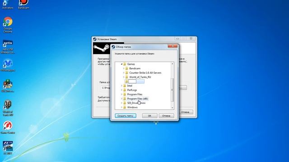The image size is (289, 162).
Task: Click the Windows folder icon
Action: [x=125, y=107]
